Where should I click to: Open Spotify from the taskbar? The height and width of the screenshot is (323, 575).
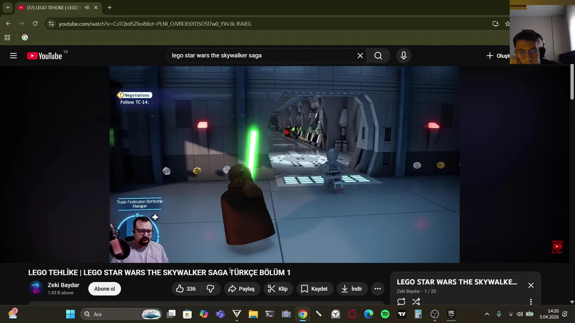coord(385,314)
